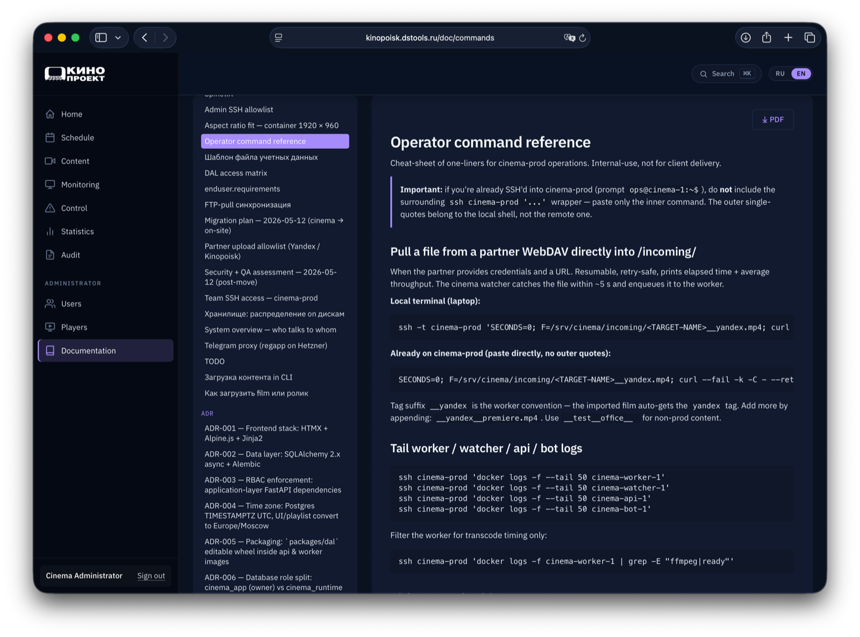This screenshot has height=637, width=860.
Task: Open Partner upload allowlist doc
Action: pyautogui.click(x=275, y=251)
